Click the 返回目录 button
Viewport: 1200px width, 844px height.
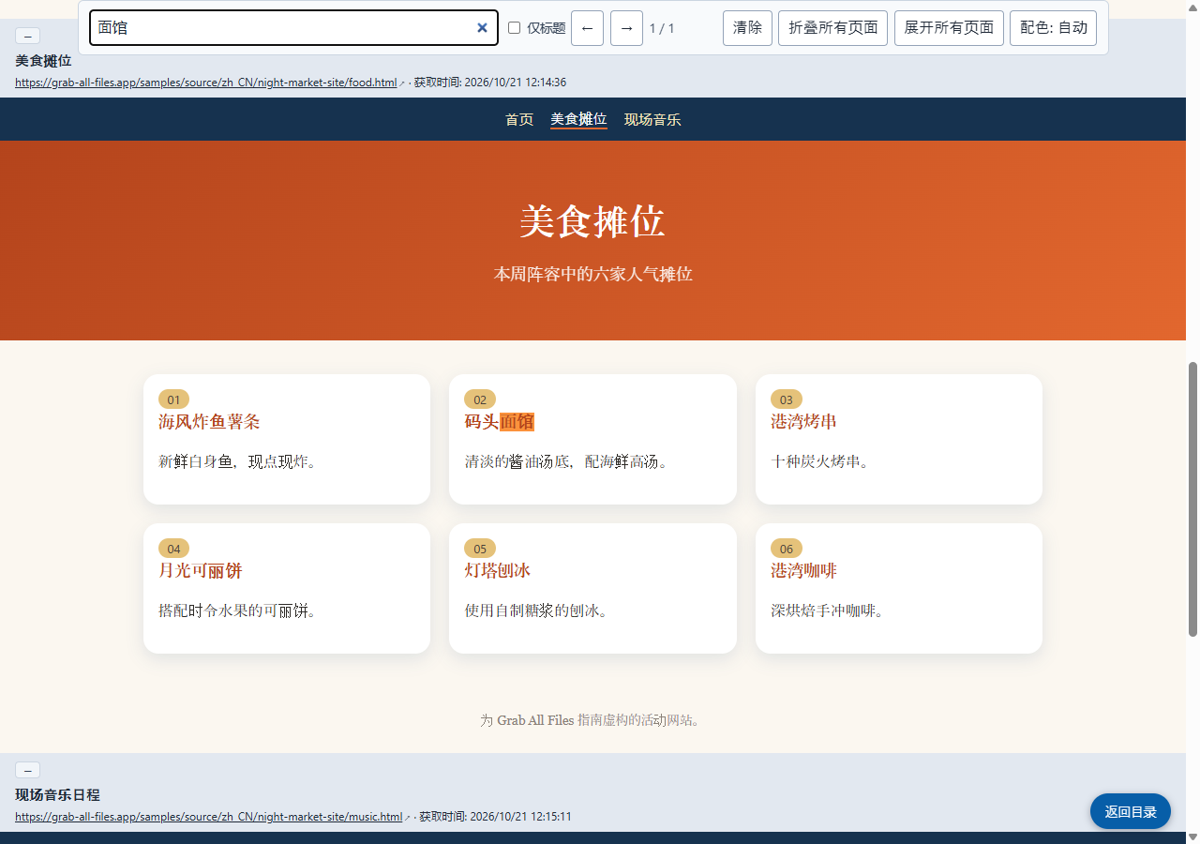pos(1131,811)
